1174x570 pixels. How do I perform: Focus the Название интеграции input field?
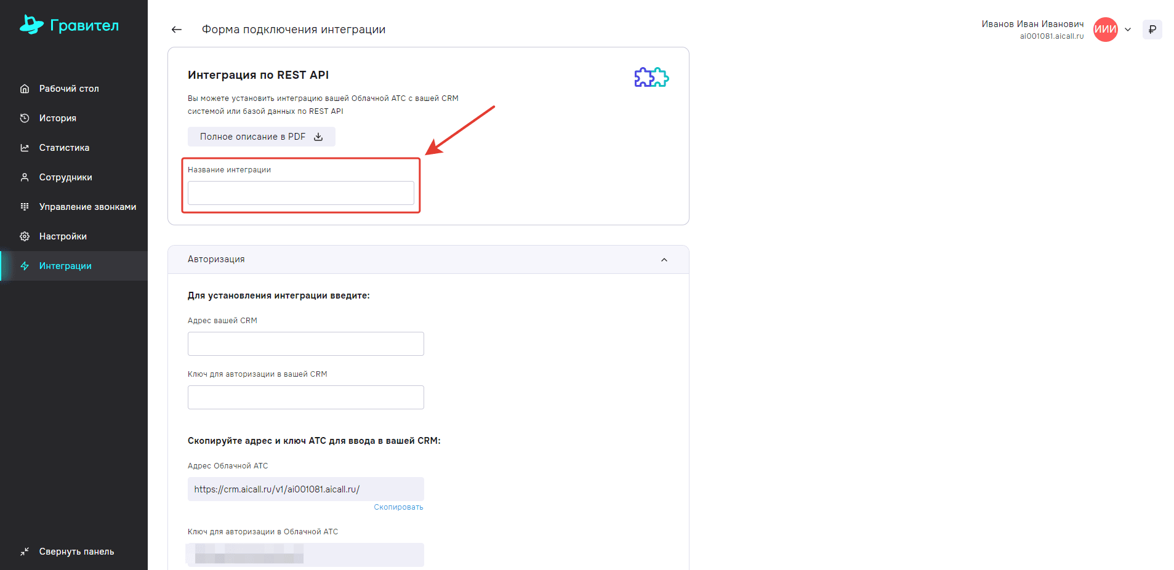tap(301, 193)
